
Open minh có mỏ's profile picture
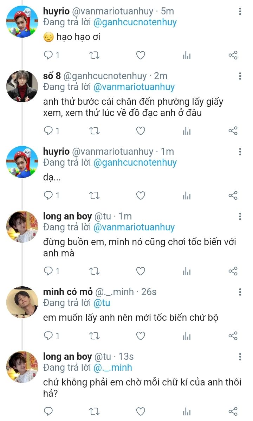[22, 302]
